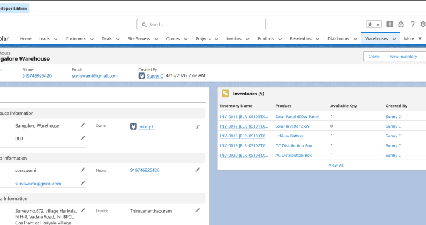The image size is (426, 225).
Task: Click the Clone button
Action: point(374,57)
